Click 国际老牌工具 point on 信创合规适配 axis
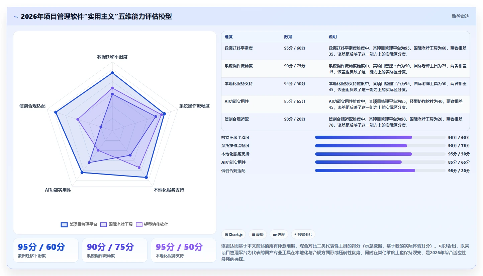The width and height of the screenshot is (483, 276). point(101,127)
